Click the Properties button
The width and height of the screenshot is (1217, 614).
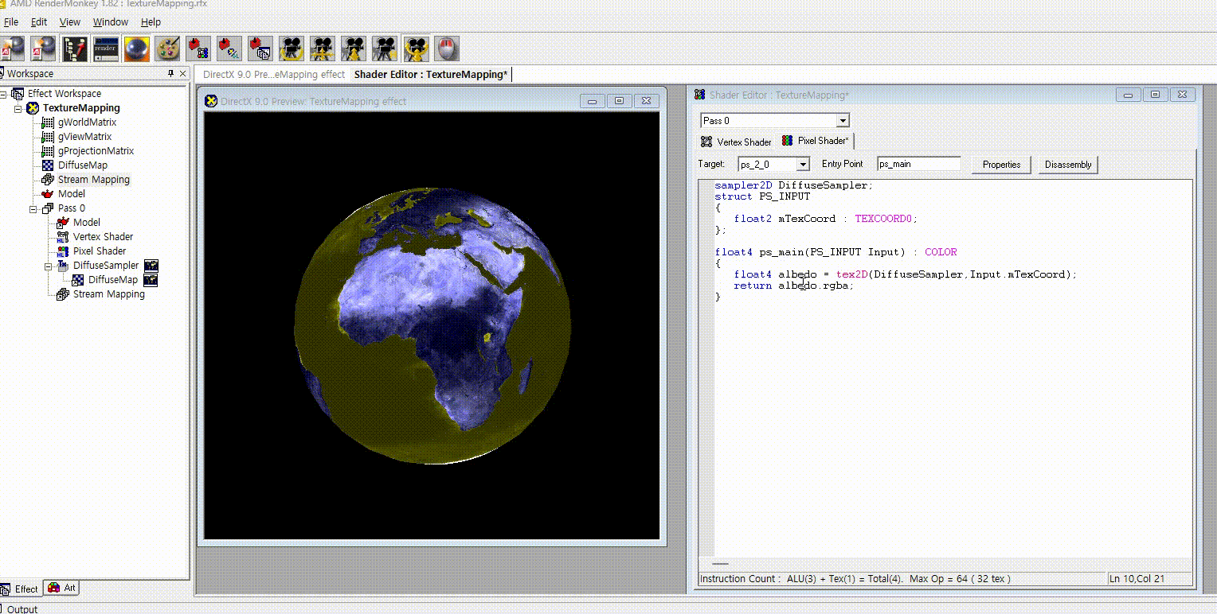(x=1001, y=165)
